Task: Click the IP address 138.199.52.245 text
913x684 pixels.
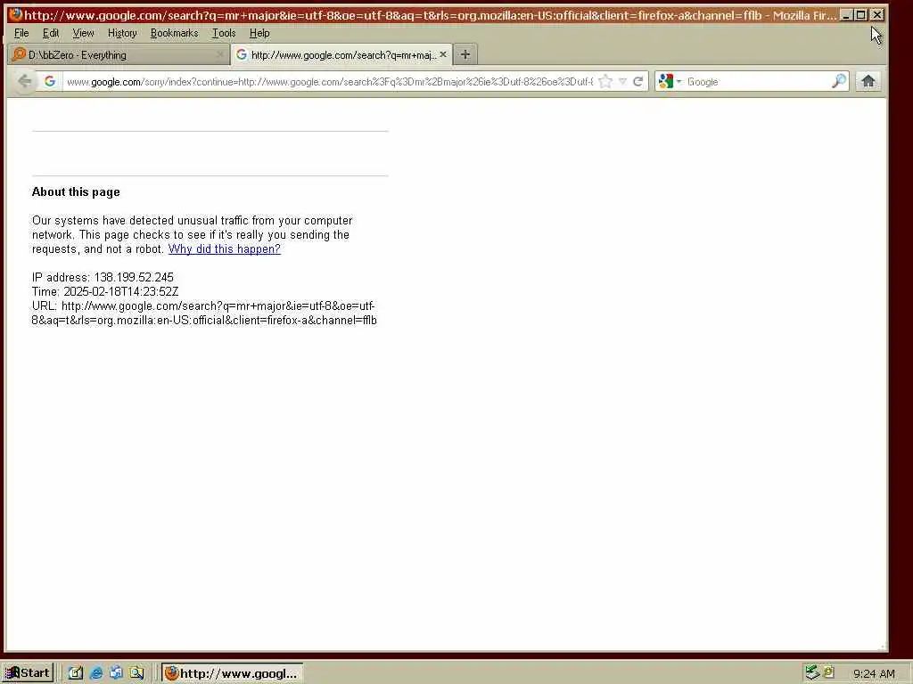Action: pos(134,278)
